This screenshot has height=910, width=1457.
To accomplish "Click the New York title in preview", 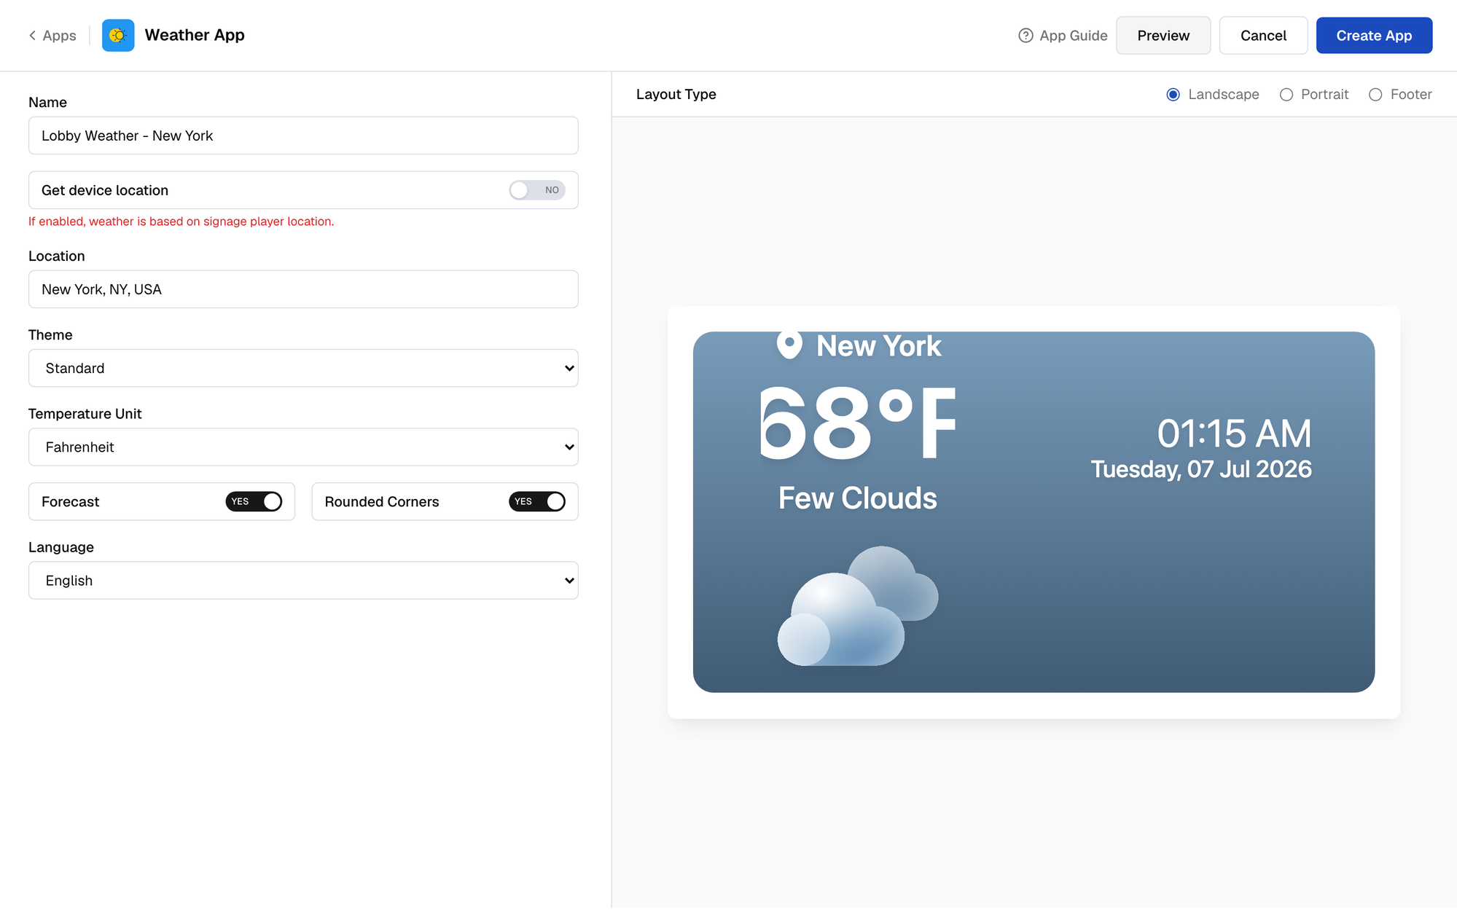I will (878, 345).
